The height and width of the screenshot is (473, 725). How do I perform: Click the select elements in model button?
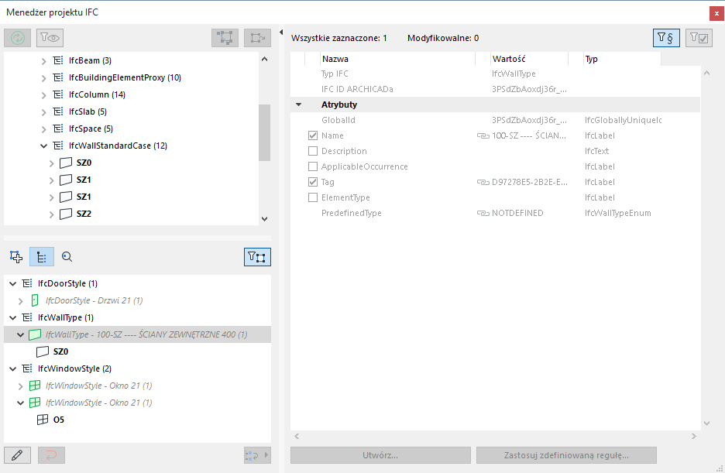click(225, 38)
